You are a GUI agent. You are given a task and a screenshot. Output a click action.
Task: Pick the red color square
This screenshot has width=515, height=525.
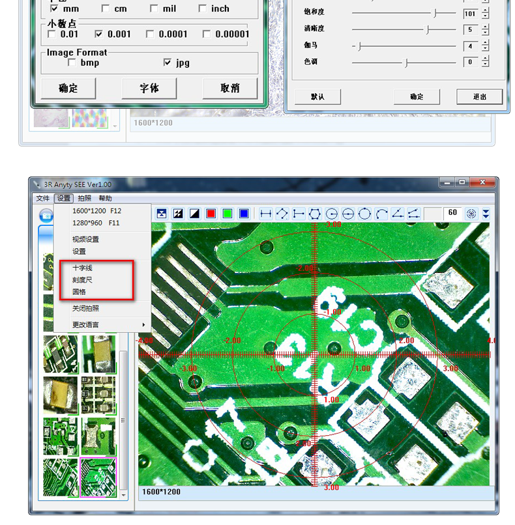coord(211,214)
